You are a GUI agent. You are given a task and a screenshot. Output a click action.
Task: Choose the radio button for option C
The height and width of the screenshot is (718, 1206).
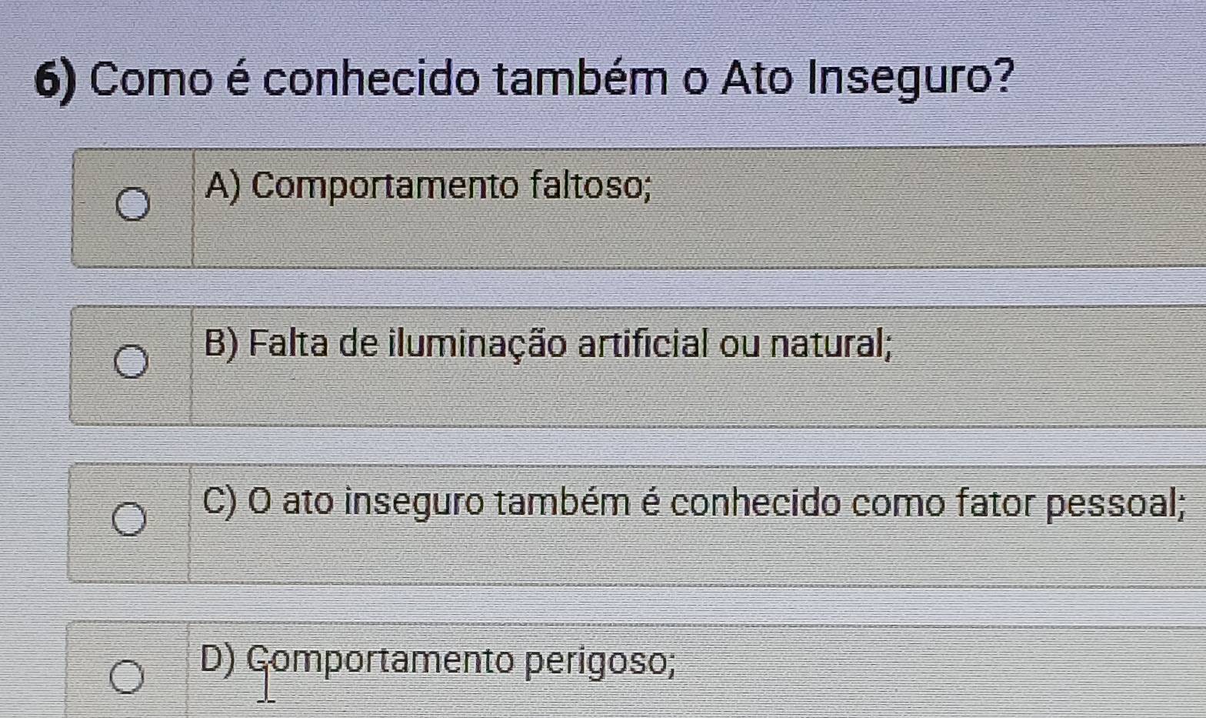click(x=129, y=519)
